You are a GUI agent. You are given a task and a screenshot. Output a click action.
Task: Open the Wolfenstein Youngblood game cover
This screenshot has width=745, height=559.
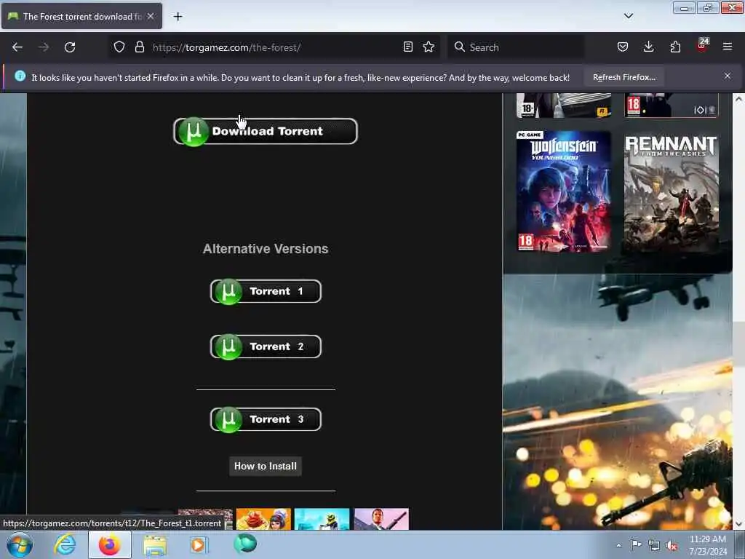click(x=564, y=191)
